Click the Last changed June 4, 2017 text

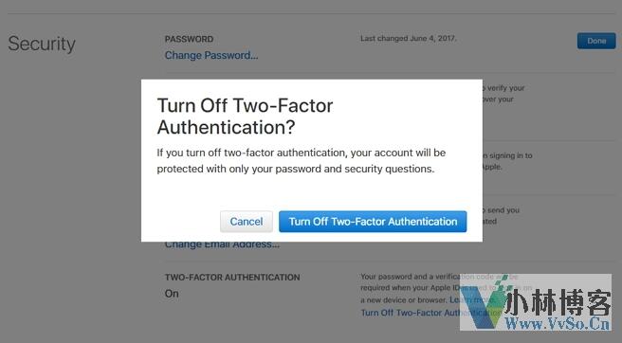(x=408, y=39)
